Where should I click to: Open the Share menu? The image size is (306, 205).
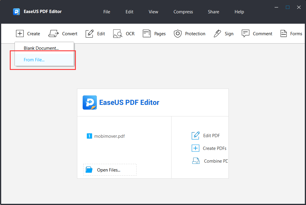tap(213, 12)
